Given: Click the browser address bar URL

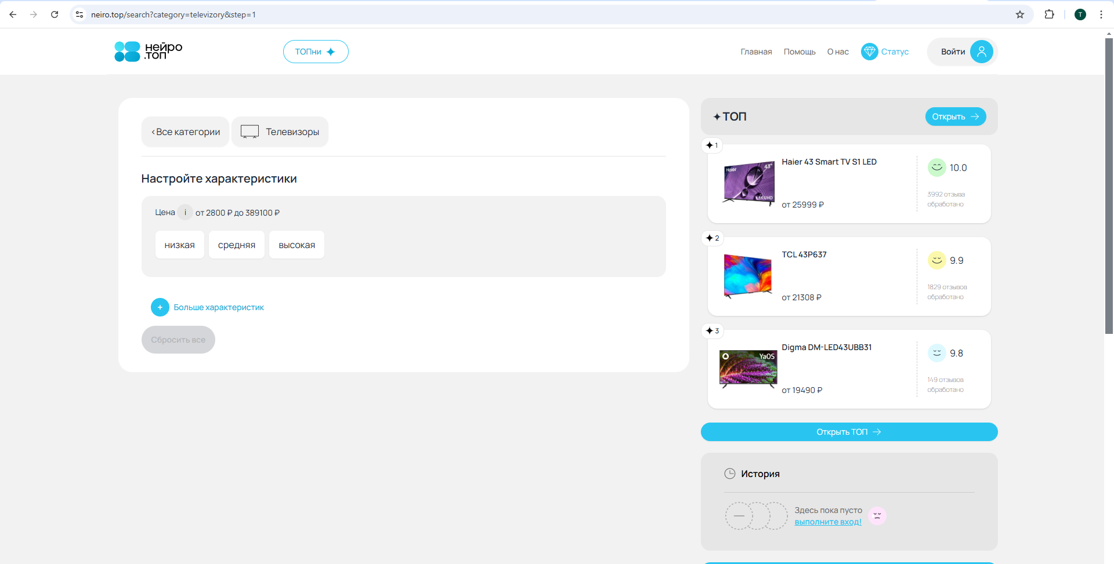Looking at the screenshot, I should [173, 14].
